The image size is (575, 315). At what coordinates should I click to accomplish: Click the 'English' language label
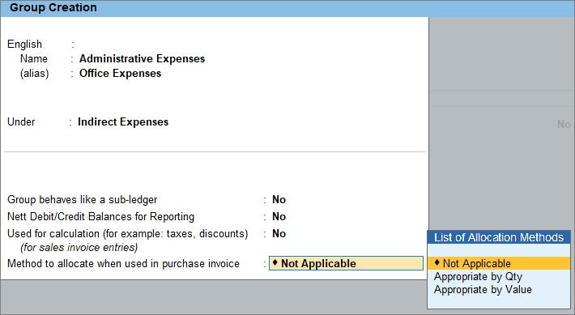24,44
